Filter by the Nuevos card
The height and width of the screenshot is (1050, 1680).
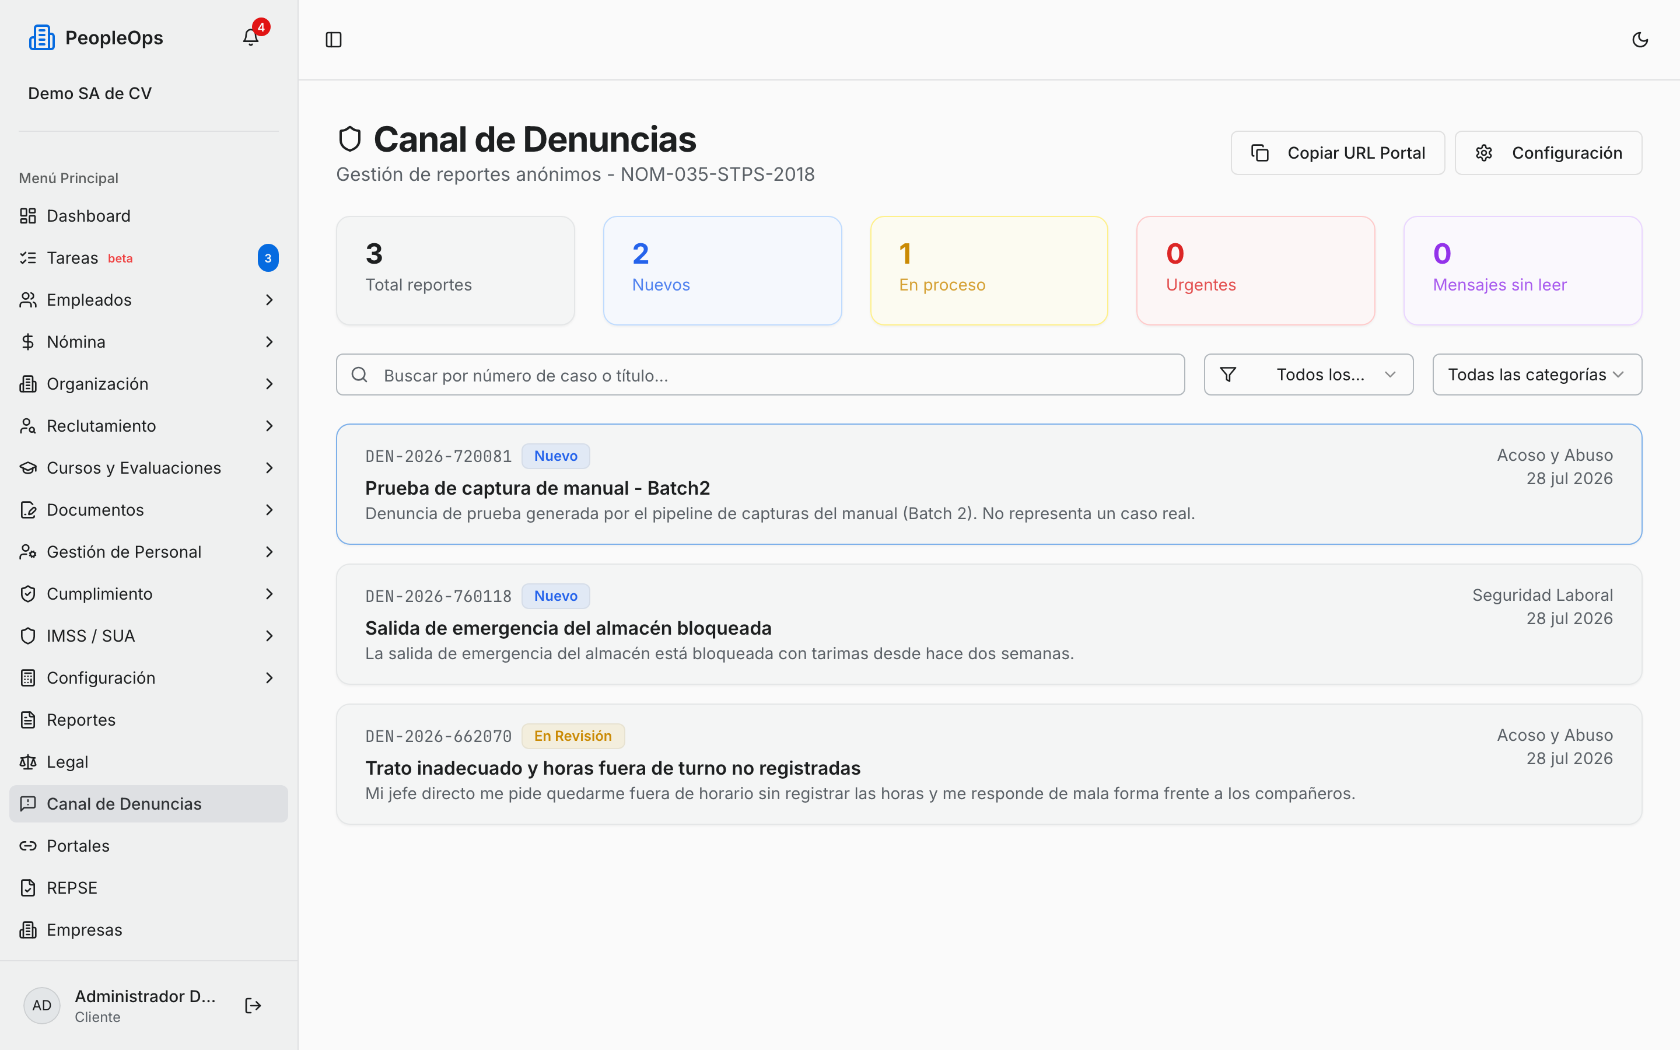point(722,270)
